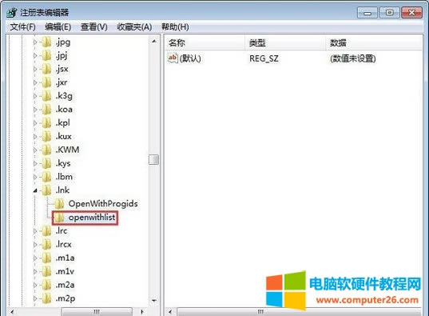Viewport: 429px width, 316px height.
Task: Click the tree pane vertical scrollbar thumb
Action: [153, 159]
